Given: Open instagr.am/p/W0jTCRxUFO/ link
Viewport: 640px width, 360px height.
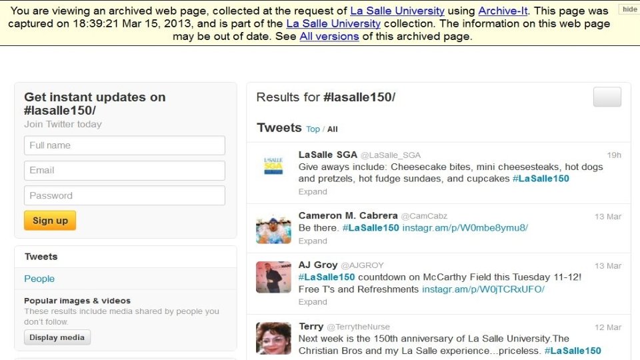Looking at the screenshot, I should [x=483, y=289].
